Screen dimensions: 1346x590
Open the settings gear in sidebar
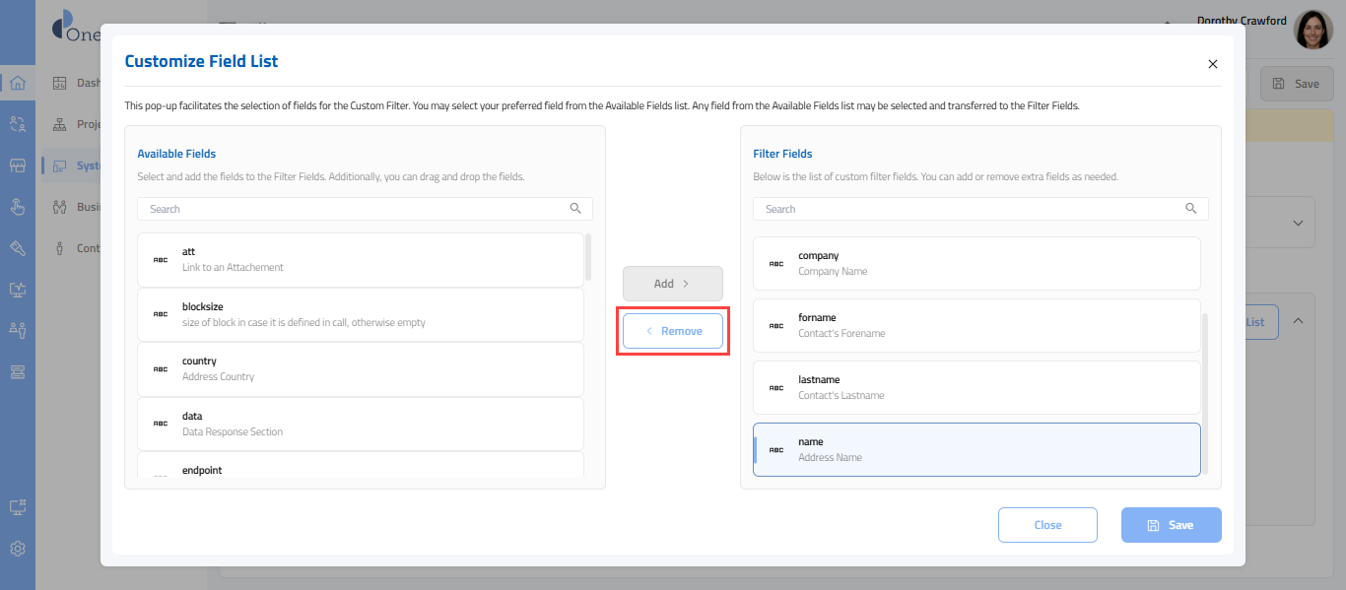pyautogui.click(x=18, y=549)
